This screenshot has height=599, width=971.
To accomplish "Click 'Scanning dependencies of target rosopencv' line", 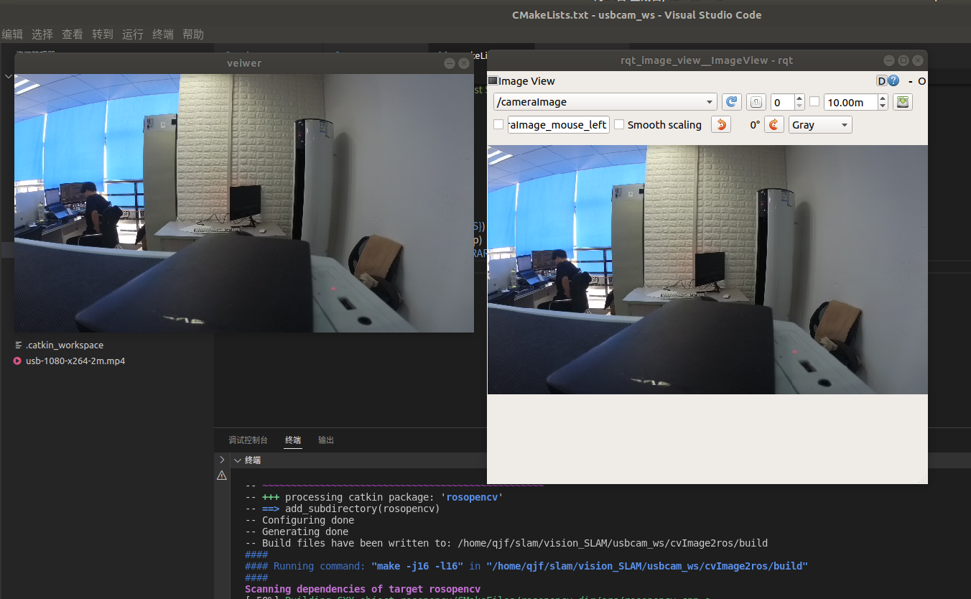I will tap(363, 589).
